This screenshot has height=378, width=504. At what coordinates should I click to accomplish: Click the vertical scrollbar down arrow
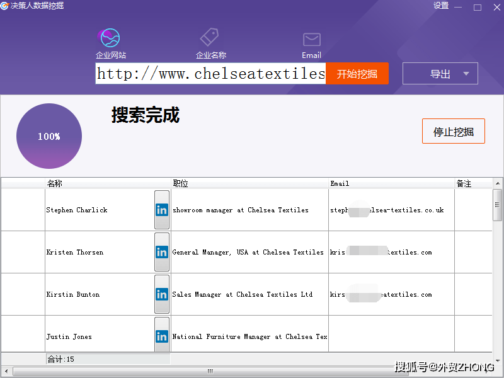pyautogui.click(x=498, y=360)
